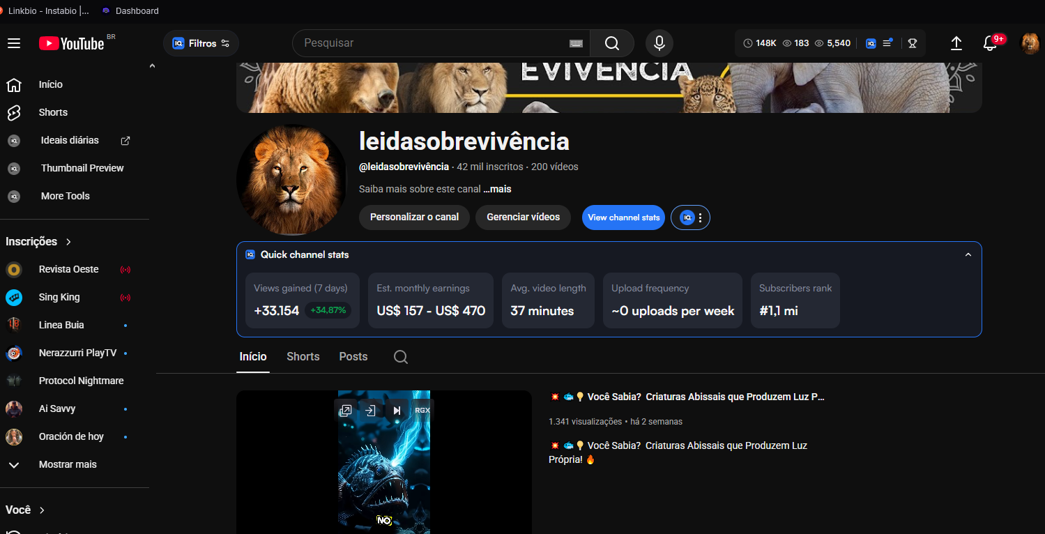Click the external link icon by Ideais diárias
Viewport: 1045px width, 534px height.
pyautogui.click(x=125, y=141)
